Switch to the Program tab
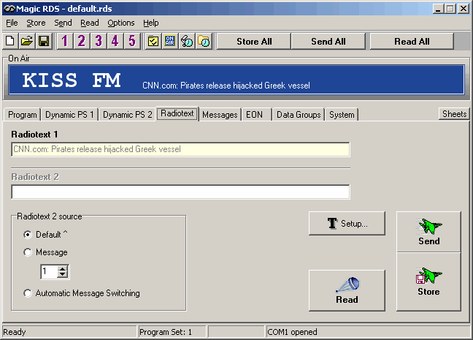Screen dimensions: 473x340 23,115
